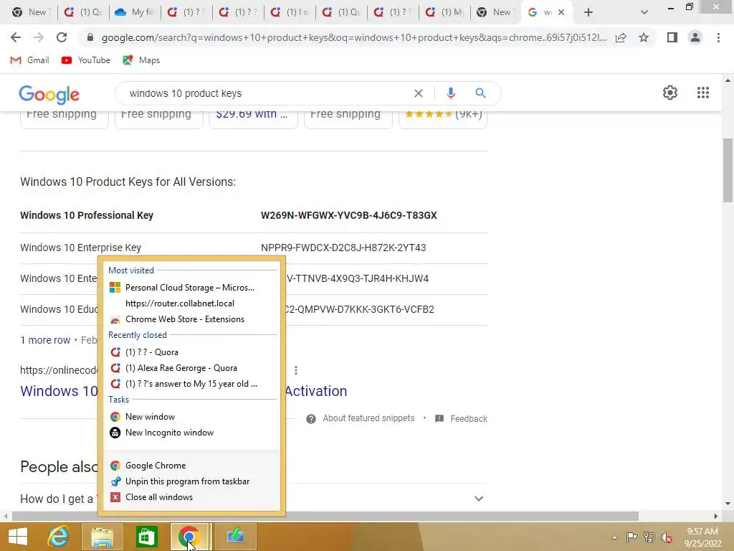Open Google quick settings gear
This screenshot has width=734, height=551.
tap(670, 93)
